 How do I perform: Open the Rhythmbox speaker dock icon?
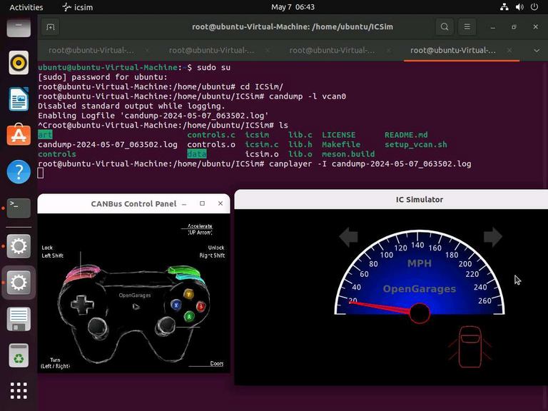click(x=19, y=63)
